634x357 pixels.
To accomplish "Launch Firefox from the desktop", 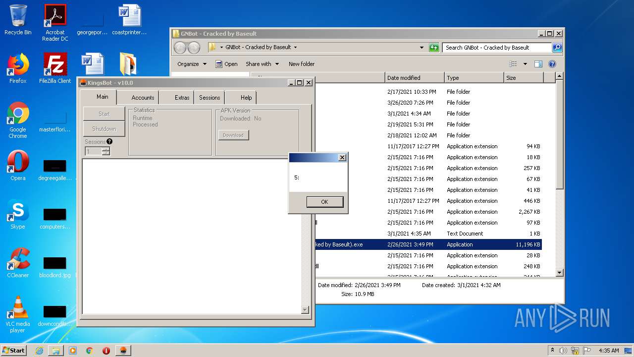I will (18, 68).
